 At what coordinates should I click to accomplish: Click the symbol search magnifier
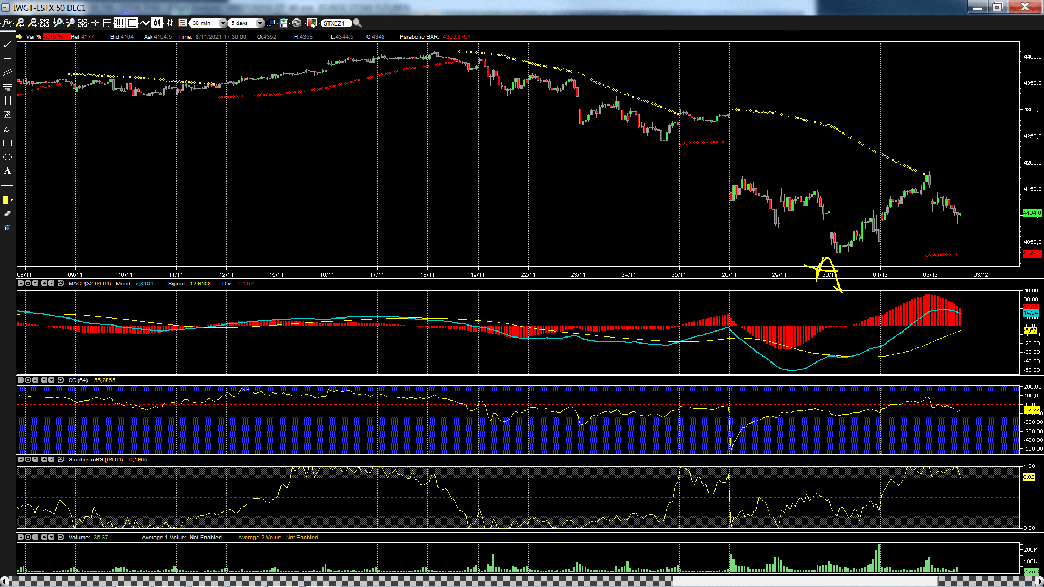click(357, 23)
